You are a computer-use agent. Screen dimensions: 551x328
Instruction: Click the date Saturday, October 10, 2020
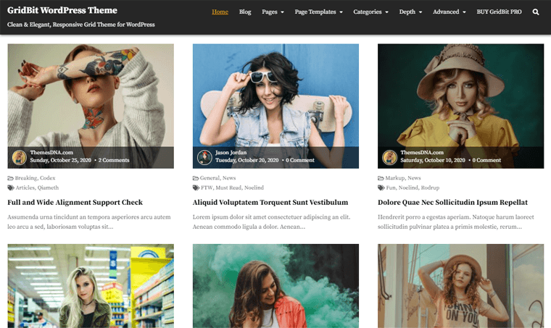point(433,160)
